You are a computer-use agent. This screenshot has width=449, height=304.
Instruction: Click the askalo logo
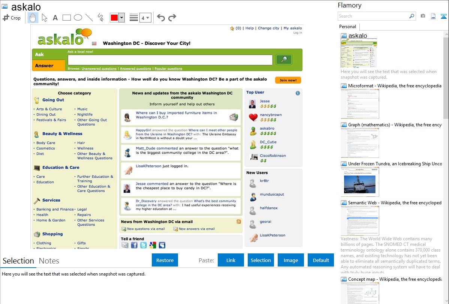(x=65, y=37)
